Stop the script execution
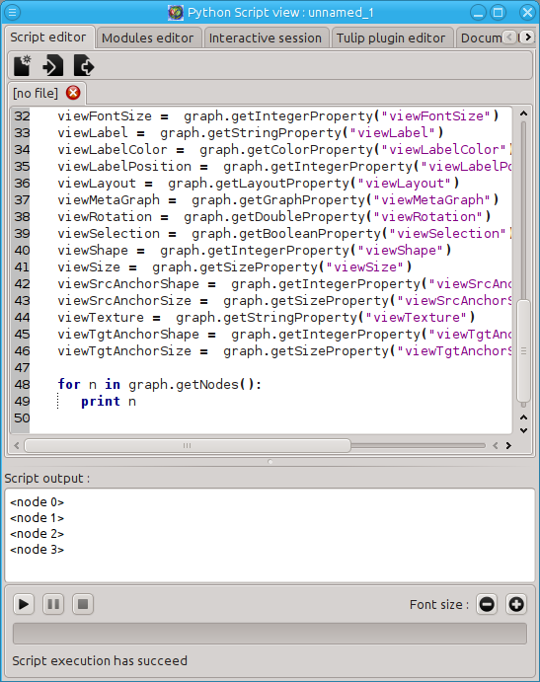Viewport: 540px width, 682px height. pos(83,604)
